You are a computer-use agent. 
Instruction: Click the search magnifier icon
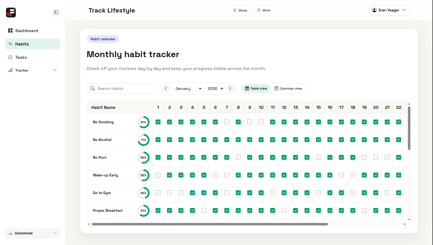[92, 88]
